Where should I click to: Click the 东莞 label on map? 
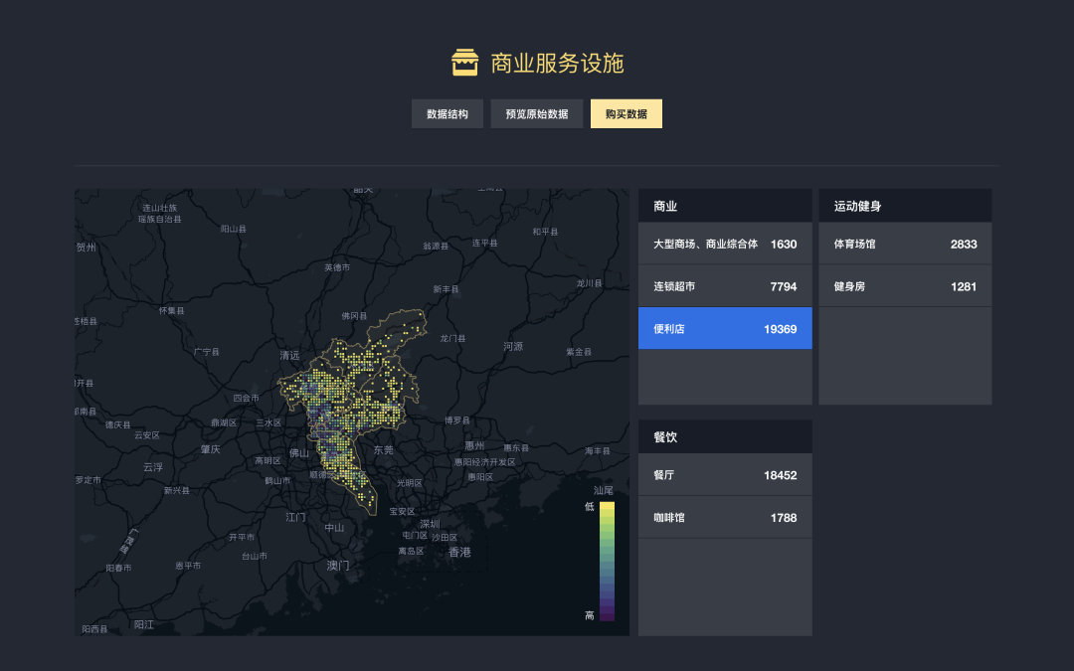point(384,450)
